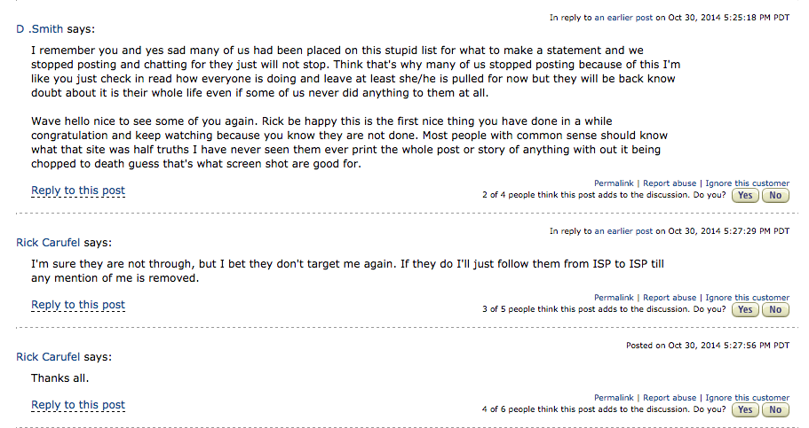Report abuse on D .Smith's post
809x428 pixels.
[670, 183]
